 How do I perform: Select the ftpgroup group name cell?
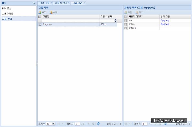[x=70, y=24]
